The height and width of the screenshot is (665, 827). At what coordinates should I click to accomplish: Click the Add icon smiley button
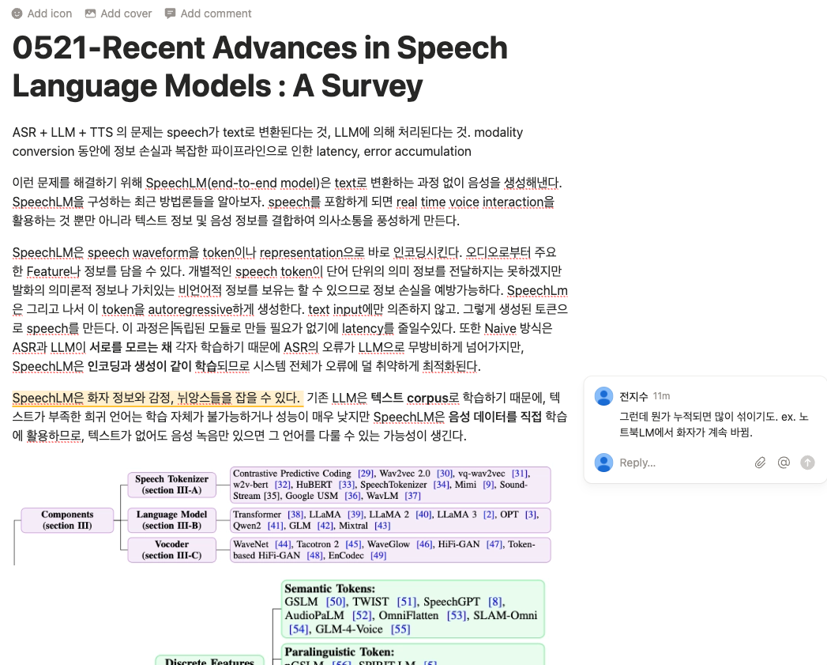[42, 13]
